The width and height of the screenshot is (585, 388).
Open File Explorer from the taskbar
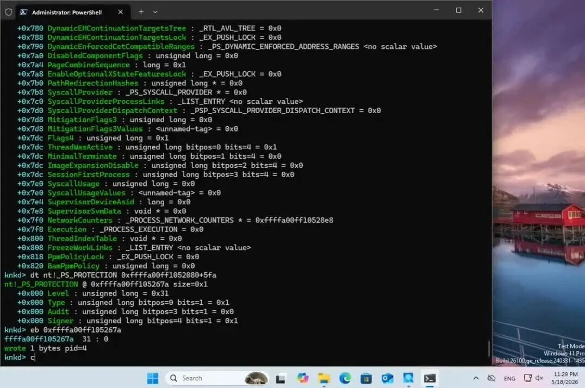pyautogui.click(x=324, y=379)
